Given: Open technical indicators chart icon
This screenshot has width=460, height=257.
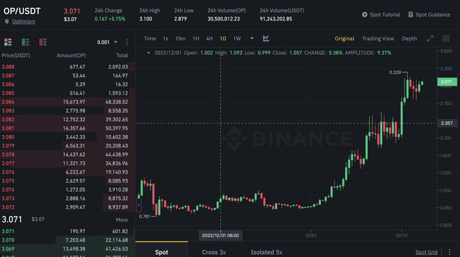Looking at the screenshot, I should point(266,38).
